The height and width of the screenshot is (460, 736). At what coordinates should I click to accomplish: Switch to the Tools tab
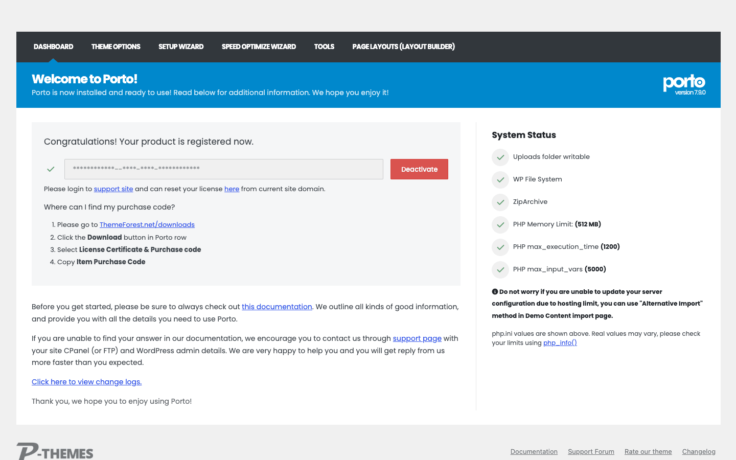tap(324, 47)
